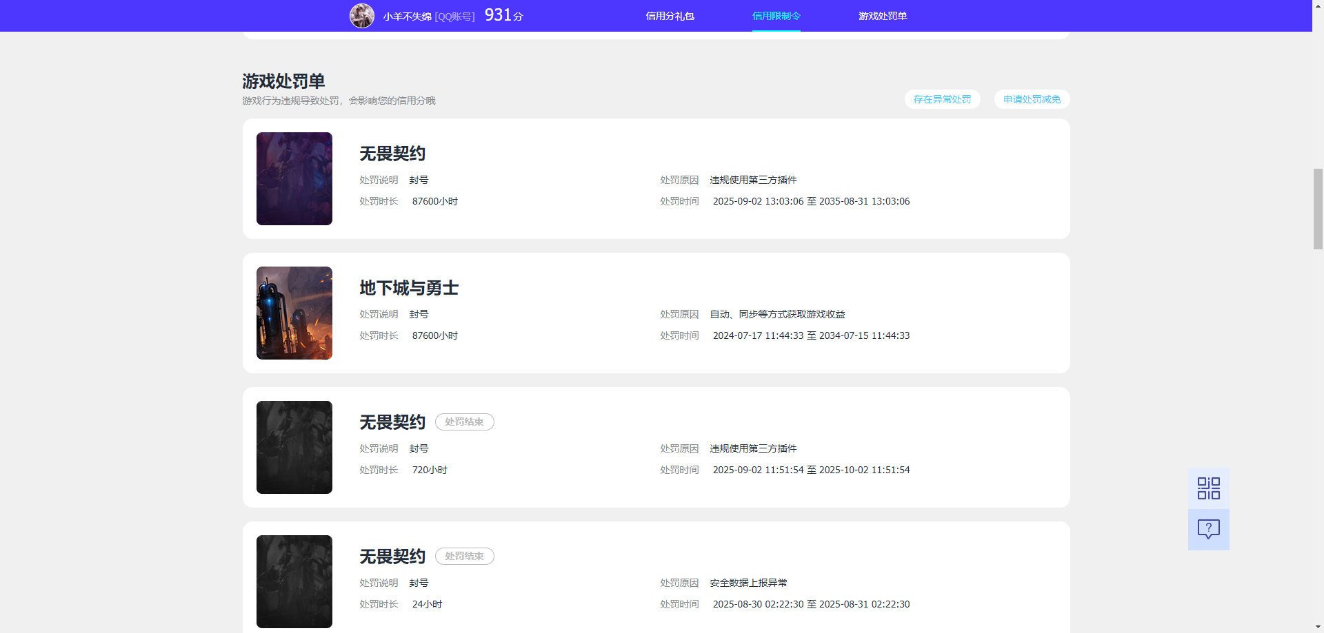
Task: Click the username 小羊不失绵
Action: pos(408,17)
